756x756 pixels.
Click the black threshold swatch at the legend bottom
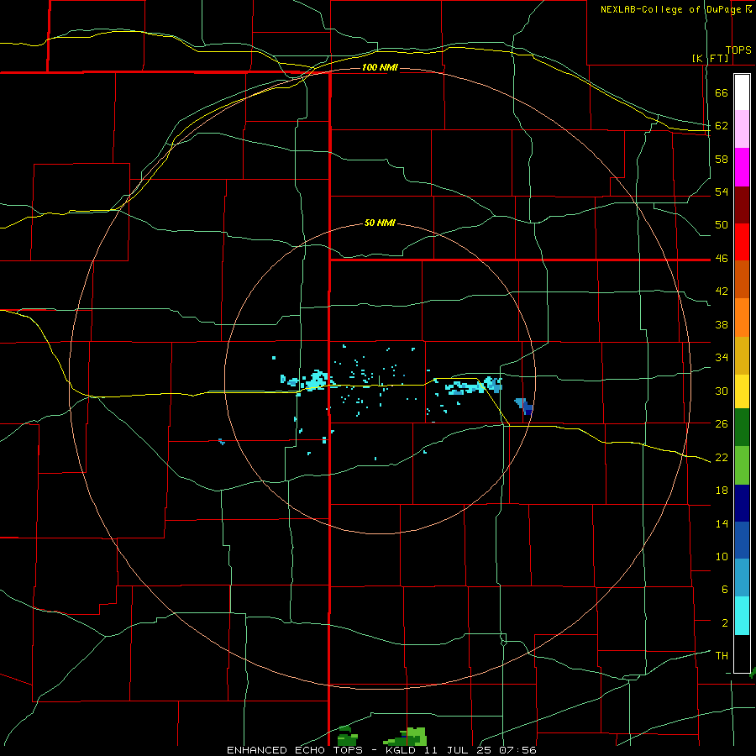pos(742,654)
